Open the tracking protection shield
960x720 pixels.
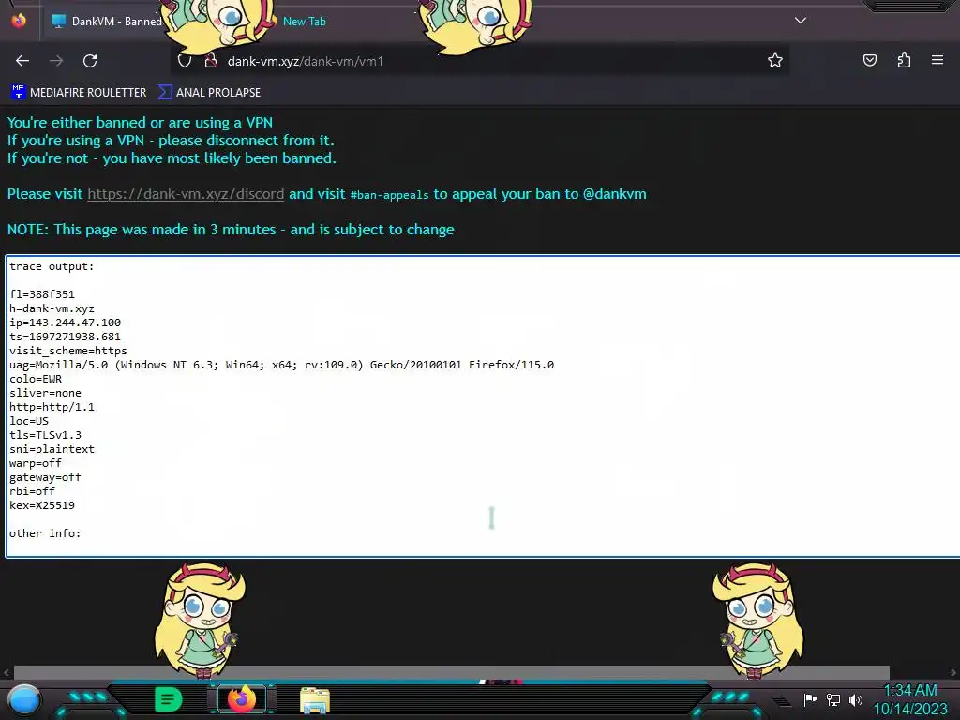(x=185, y=61)
